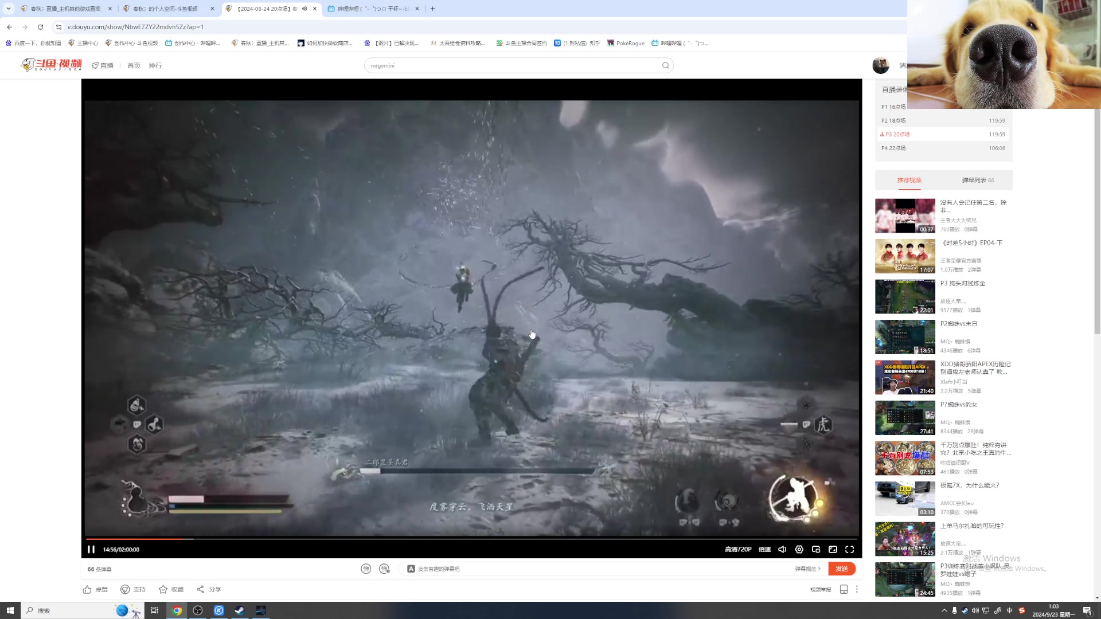The image size is (1101, 619).
Task: Expand the tab search dropdown arrow
Action: [8, 9]
